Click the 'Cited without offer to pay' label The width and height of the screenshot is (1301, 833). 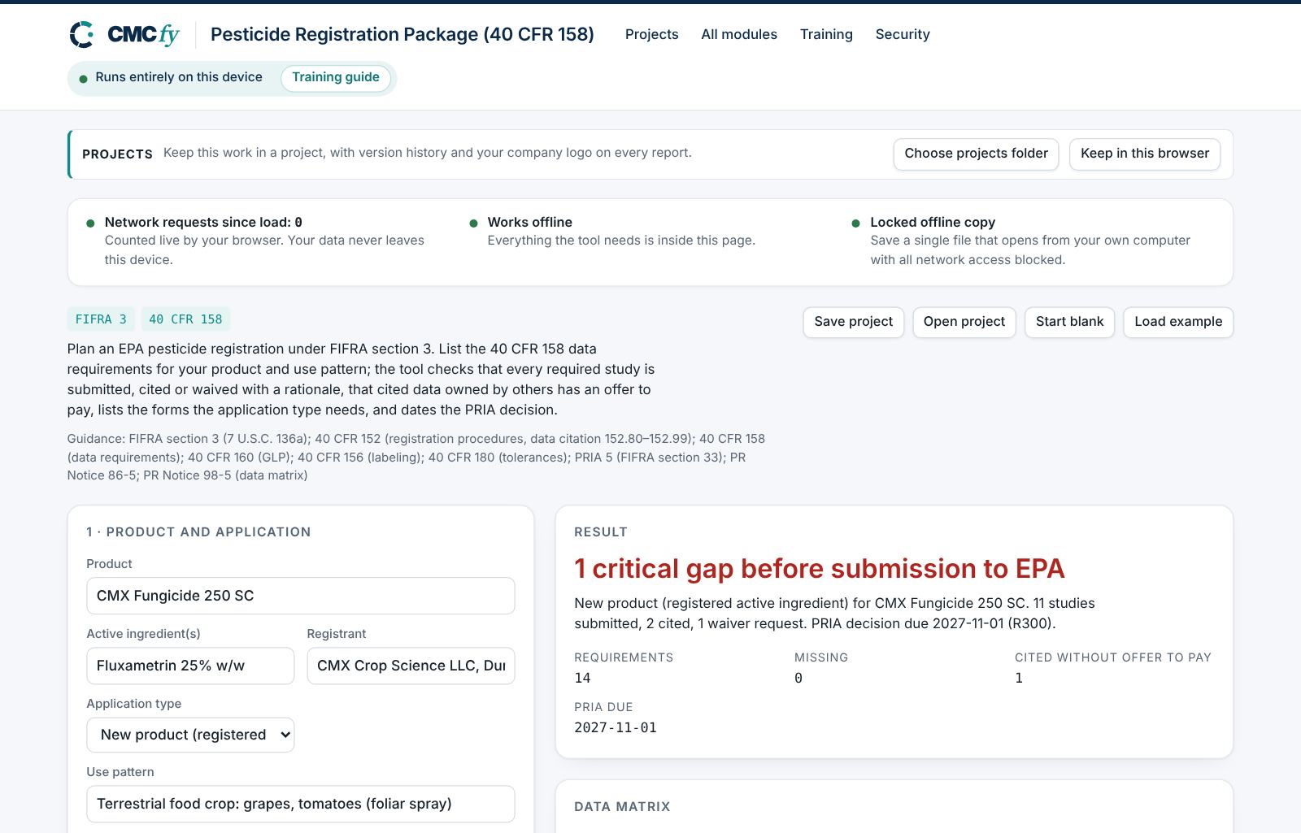[1112, 657]
